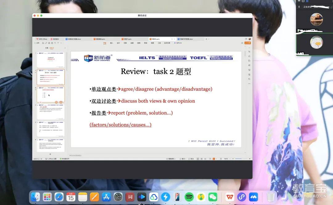Click undo icon in WPS quick toolbar

coord(55,43)
